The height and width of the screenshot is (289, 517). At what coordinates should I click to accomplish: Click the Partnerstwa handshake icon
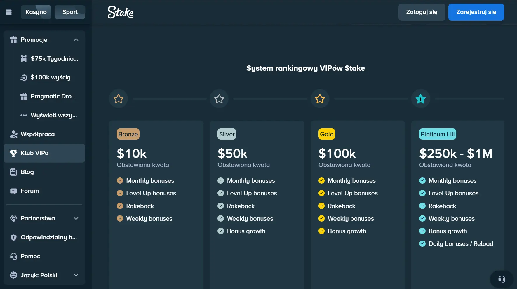13,218
